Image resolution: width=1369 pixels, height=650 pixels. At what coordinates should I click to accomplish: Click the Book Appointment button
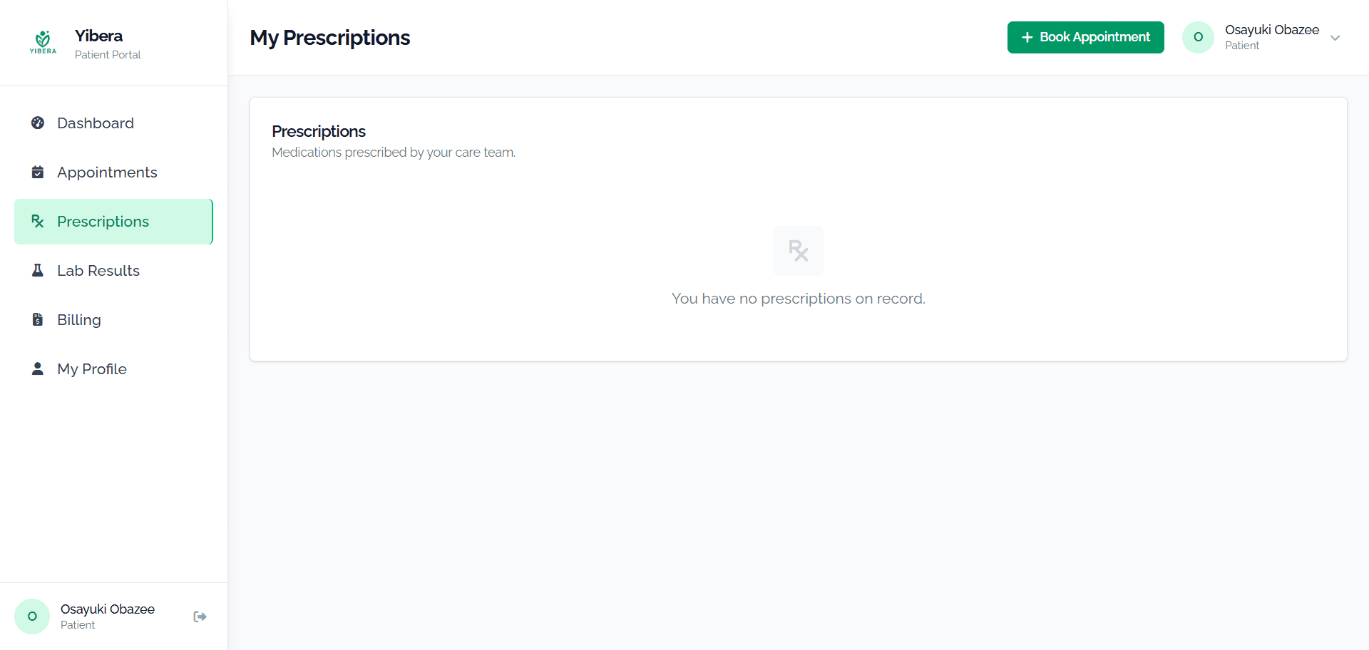(x=1085, y=37)
